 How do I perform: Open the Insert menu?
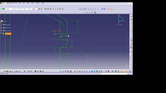pyautogui.click(x=28, y=3)
